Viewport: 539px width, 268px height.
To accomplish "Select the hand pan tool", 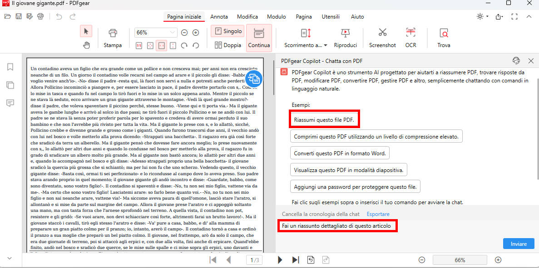I will pos(87,45).
